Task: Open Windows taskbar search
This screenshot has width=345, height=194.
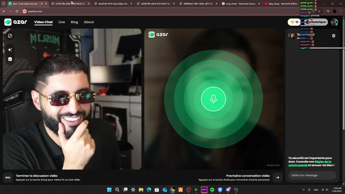Action: point(117,190)
